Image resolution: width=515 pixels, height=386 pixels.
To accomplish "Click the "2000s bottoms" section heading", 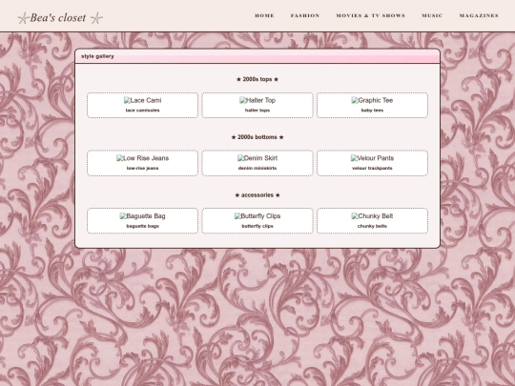I will [257, 137].
